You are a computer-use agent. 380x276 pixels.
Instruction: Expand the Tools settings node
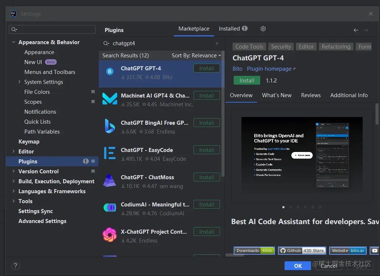click(14, 201)
